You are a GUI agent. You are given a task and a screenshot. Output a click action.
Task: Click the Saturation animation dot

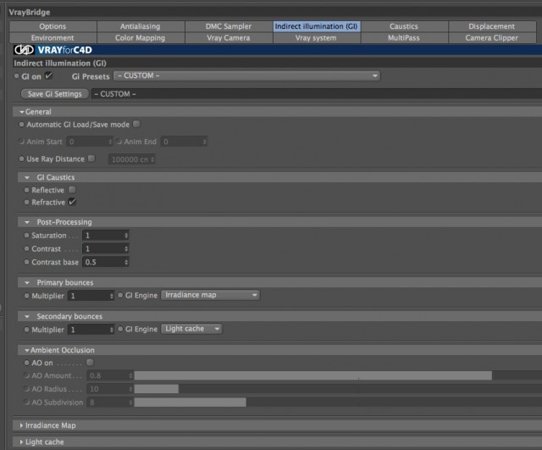pyautogui.click(x=26, y=236)
